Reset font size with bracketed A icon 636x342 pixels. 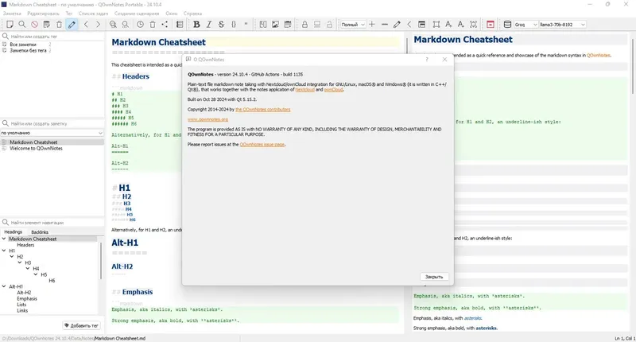pos(473,25)
